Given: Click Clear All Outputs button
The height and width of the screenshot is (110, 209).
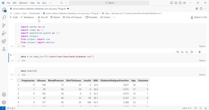Looking at the screenshot, I should pyautogui.click(x=72, y=17).
